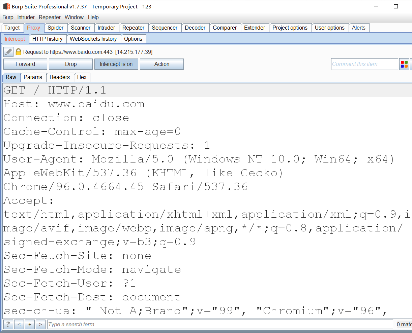This screenshot has width=412, height=333.
Task: Click the Cache-Control: max-age=0 line
Action: coord(92,132)
